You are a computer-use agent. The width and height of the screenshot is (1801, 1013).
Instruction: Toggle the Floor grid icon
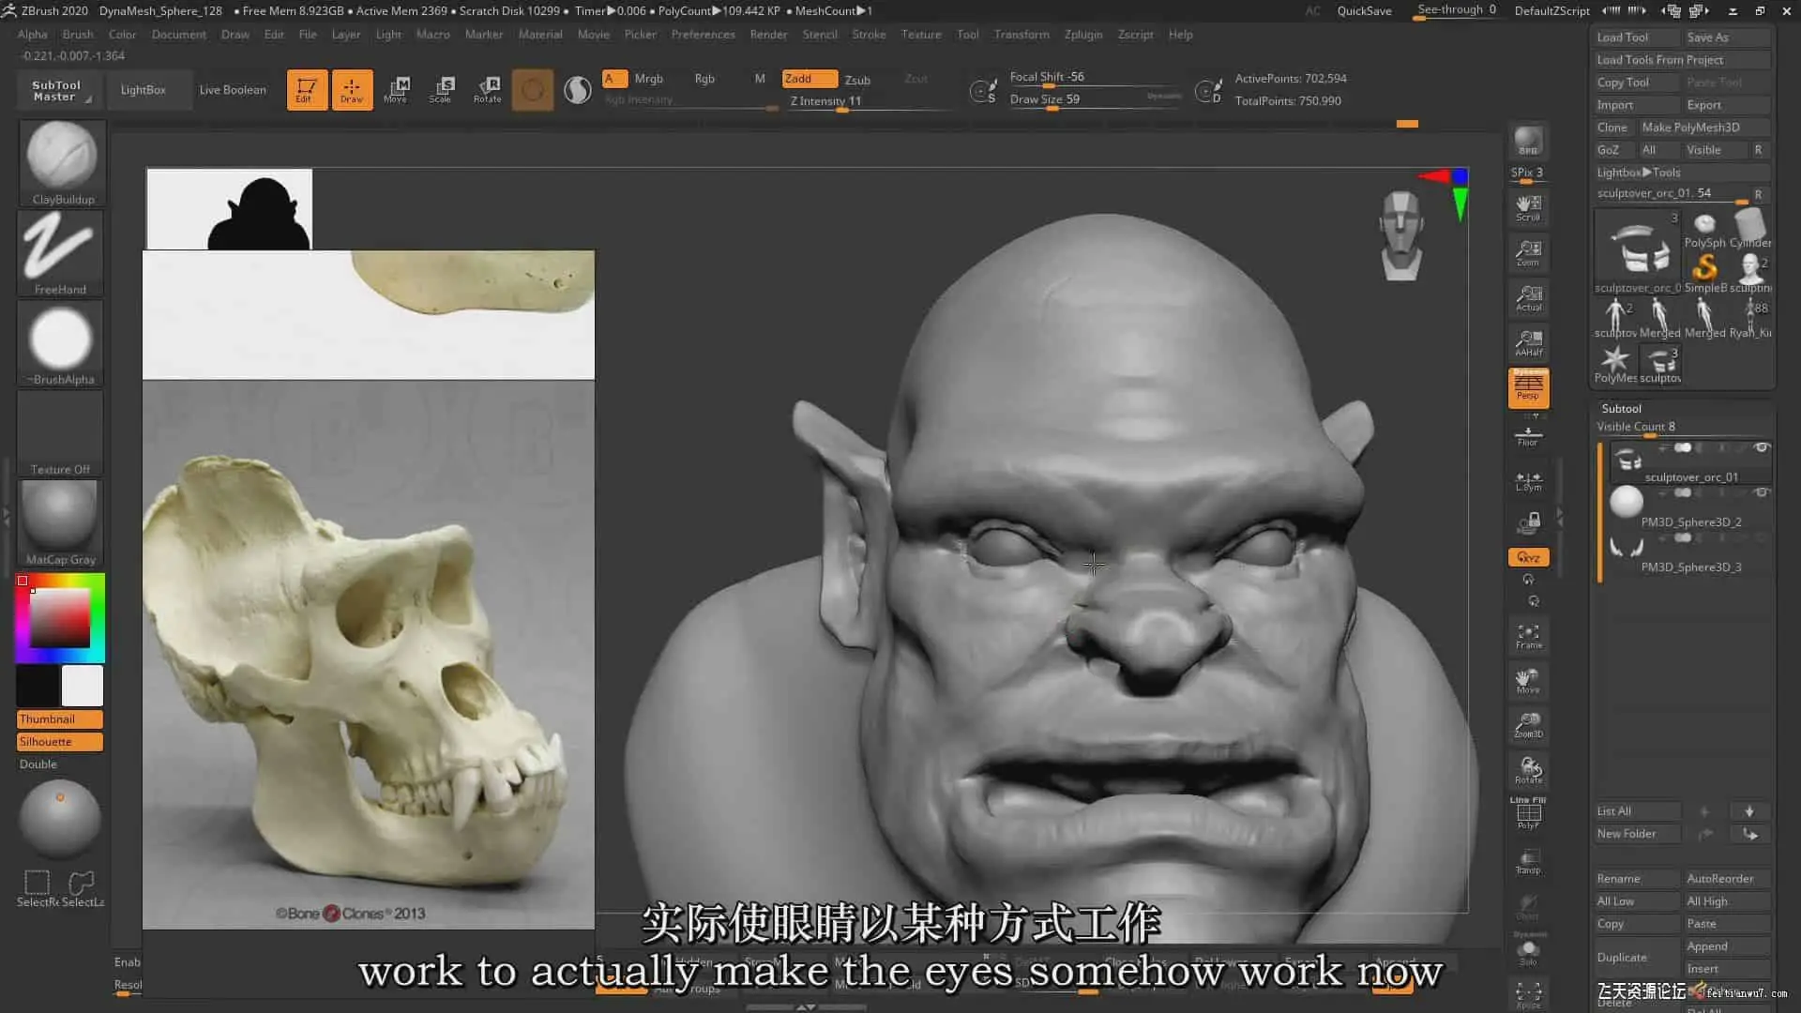point(1528,436)
